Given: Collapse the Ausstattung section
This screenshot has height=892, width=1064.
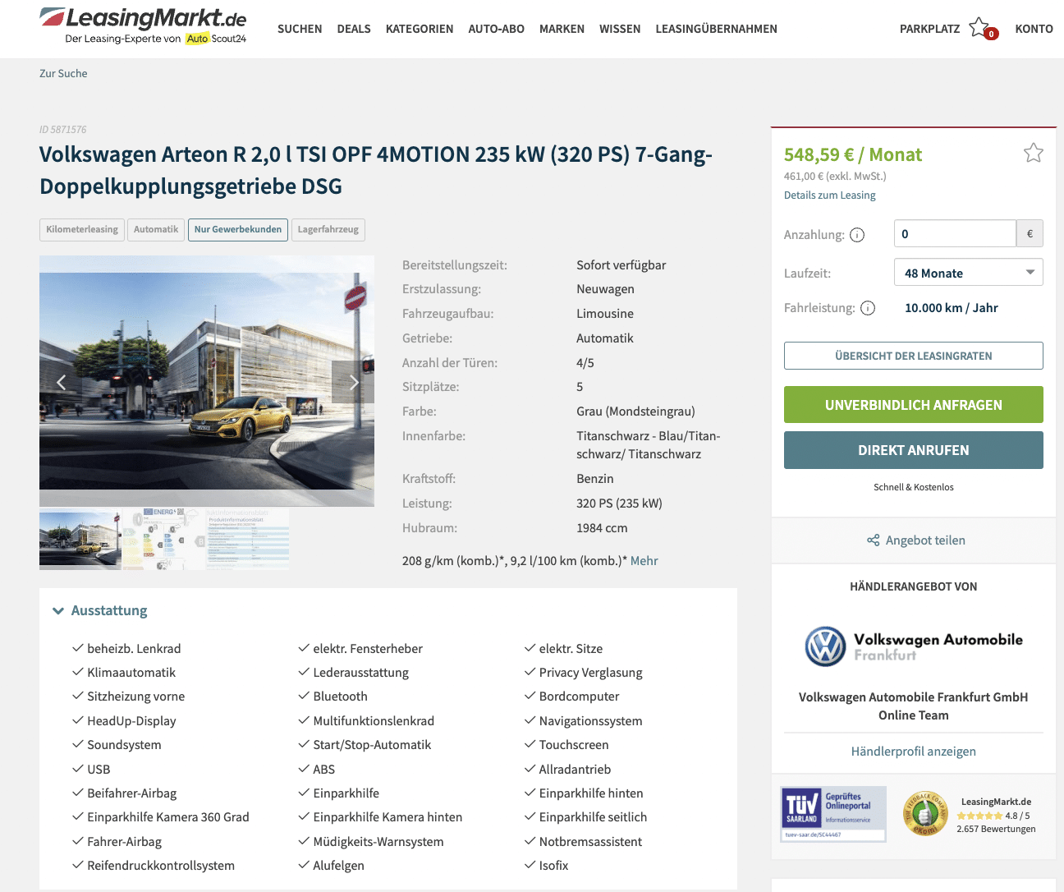Looking at the screenshot, I should pyautogui.click(x=100, y=610).
